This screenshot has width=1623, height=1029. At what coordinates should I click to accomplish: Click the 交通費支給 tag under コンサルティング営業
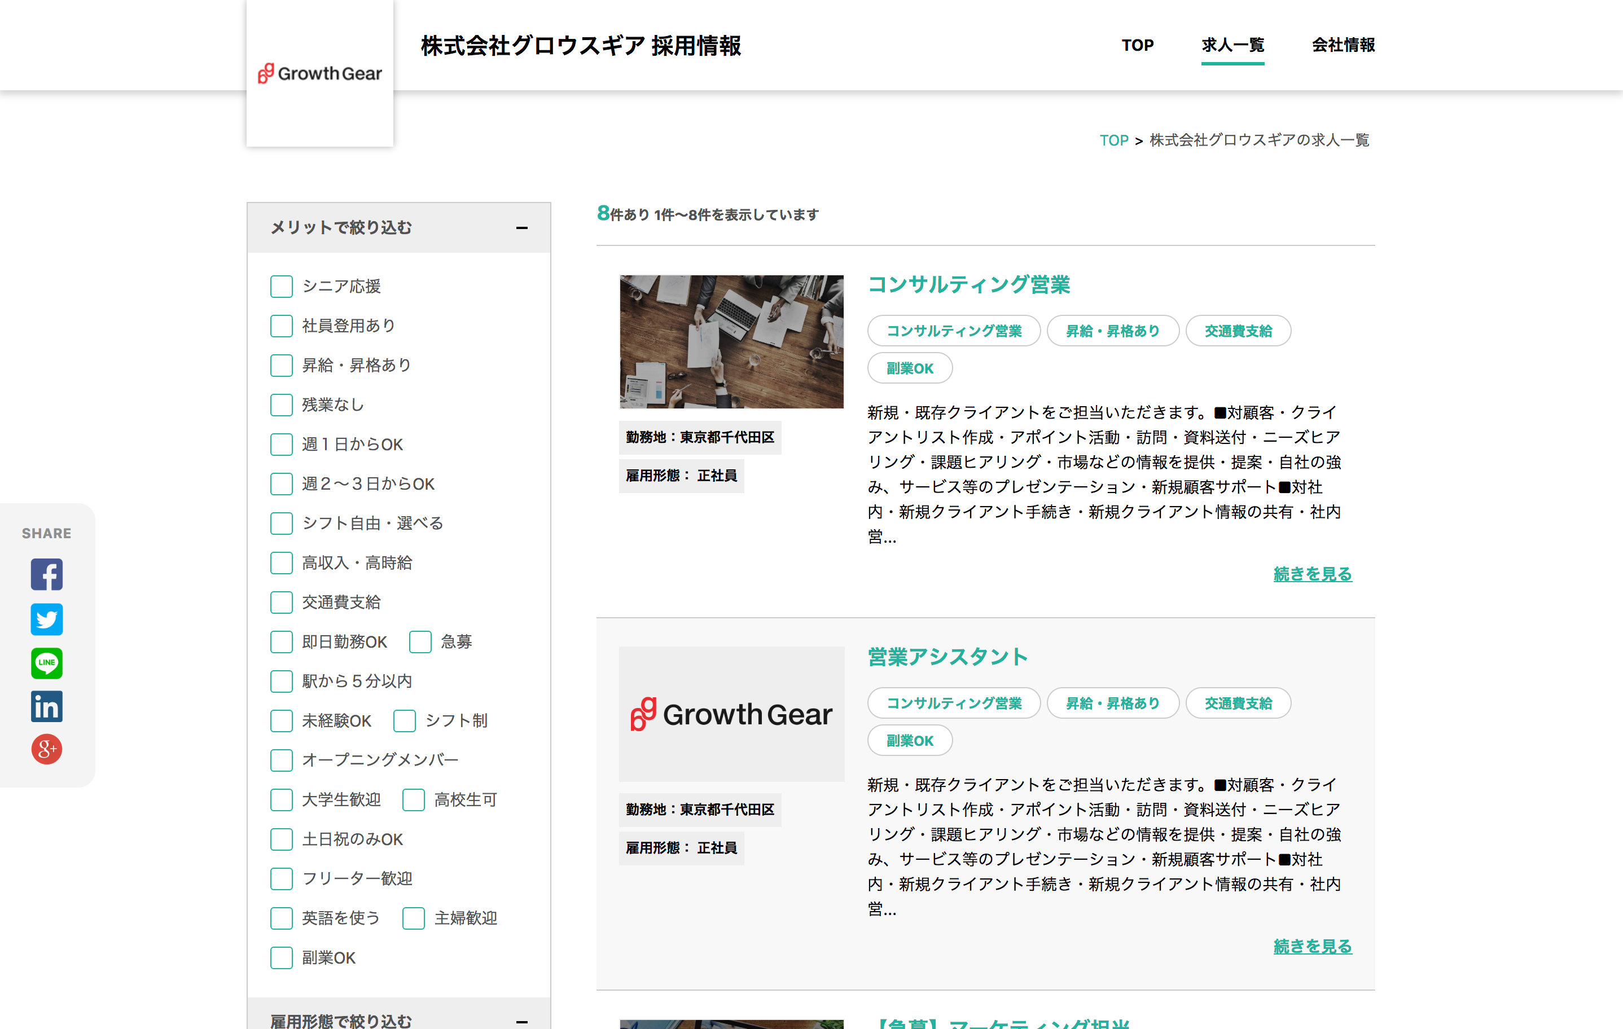[1238, 331]
